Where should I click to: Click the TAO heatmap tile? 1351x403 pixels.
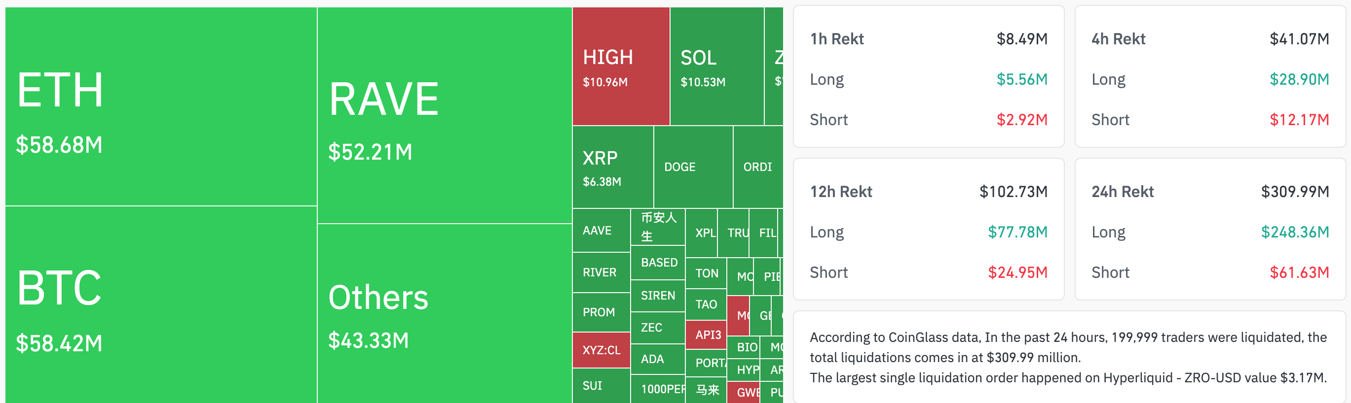pyautogui.click(x=706, y=304)
